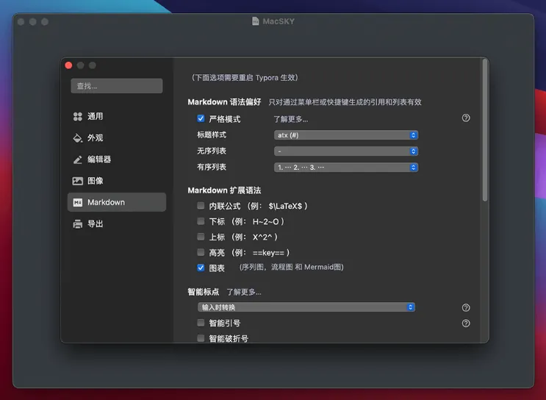Click the Markdown 扩展语法 heading
546x400 pixels.
[x=224, y=190]
